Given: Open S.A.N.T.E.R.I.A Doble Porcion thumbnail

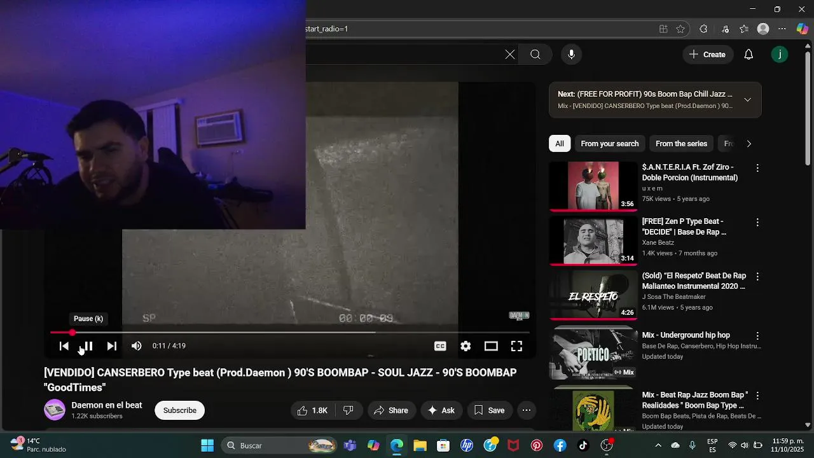Looking at the screenshot, I should tap(593, 186).
